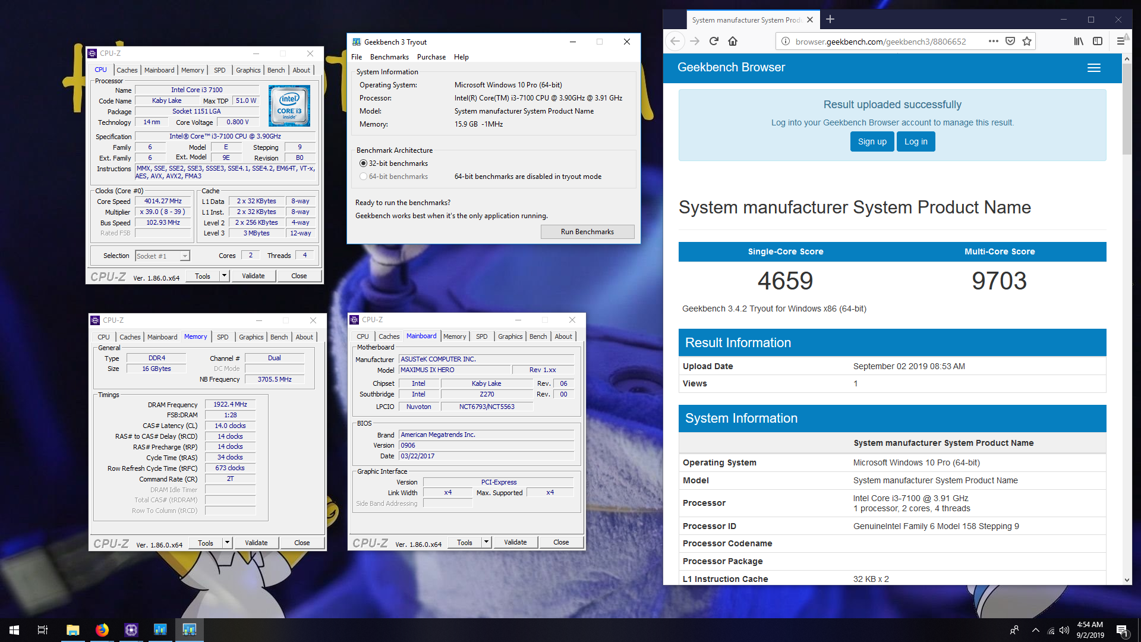Open Graphics tab in top CPU-Z window

[248, 70]
